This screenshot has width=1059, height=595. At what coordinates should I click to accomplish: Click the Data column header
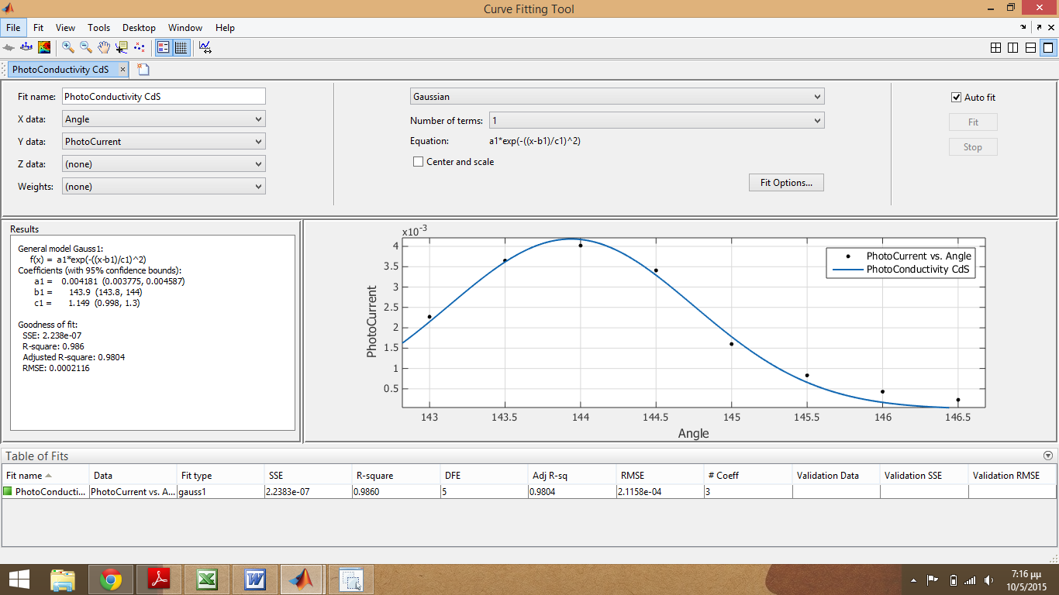(133, 476)
